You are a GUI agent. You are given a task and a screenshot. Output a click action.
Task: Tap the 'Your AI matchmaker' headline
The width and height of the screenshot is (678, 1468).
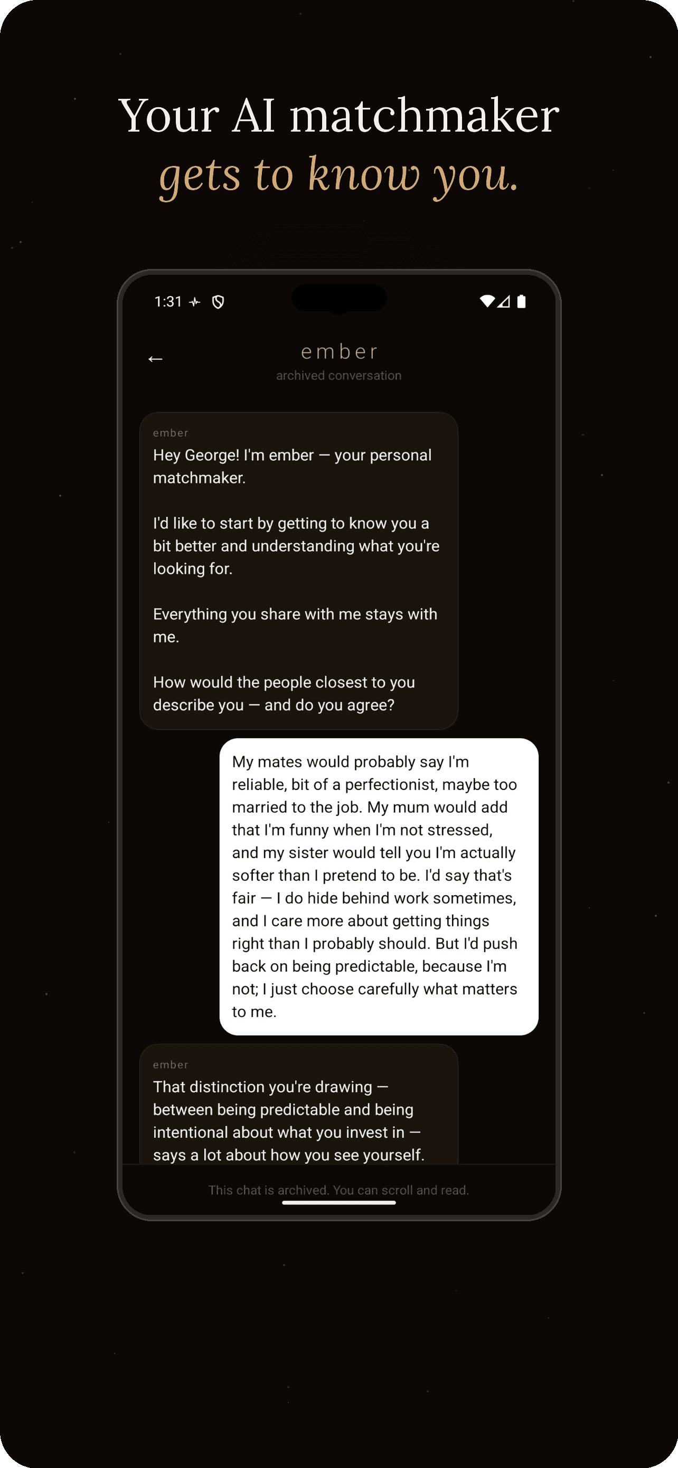pyautogui.click(x=338, y=117)
